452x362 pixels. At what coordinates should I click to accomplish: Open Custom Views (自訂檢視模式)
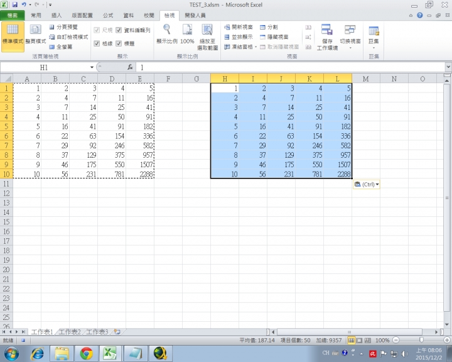[68, 37]
